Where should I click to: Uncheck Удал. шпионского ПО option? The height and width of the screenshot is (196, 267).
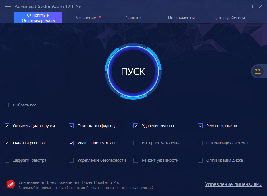[x=71, y=143]
